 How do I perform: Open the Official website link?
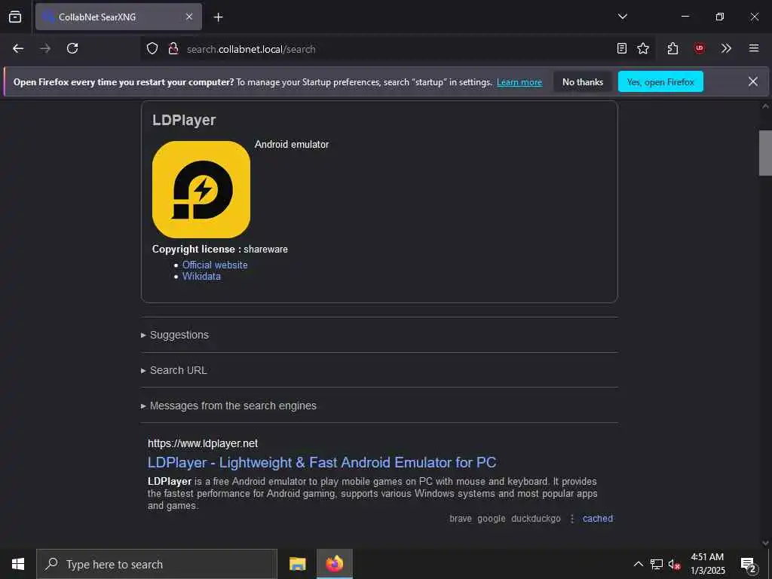click(215, 265)
